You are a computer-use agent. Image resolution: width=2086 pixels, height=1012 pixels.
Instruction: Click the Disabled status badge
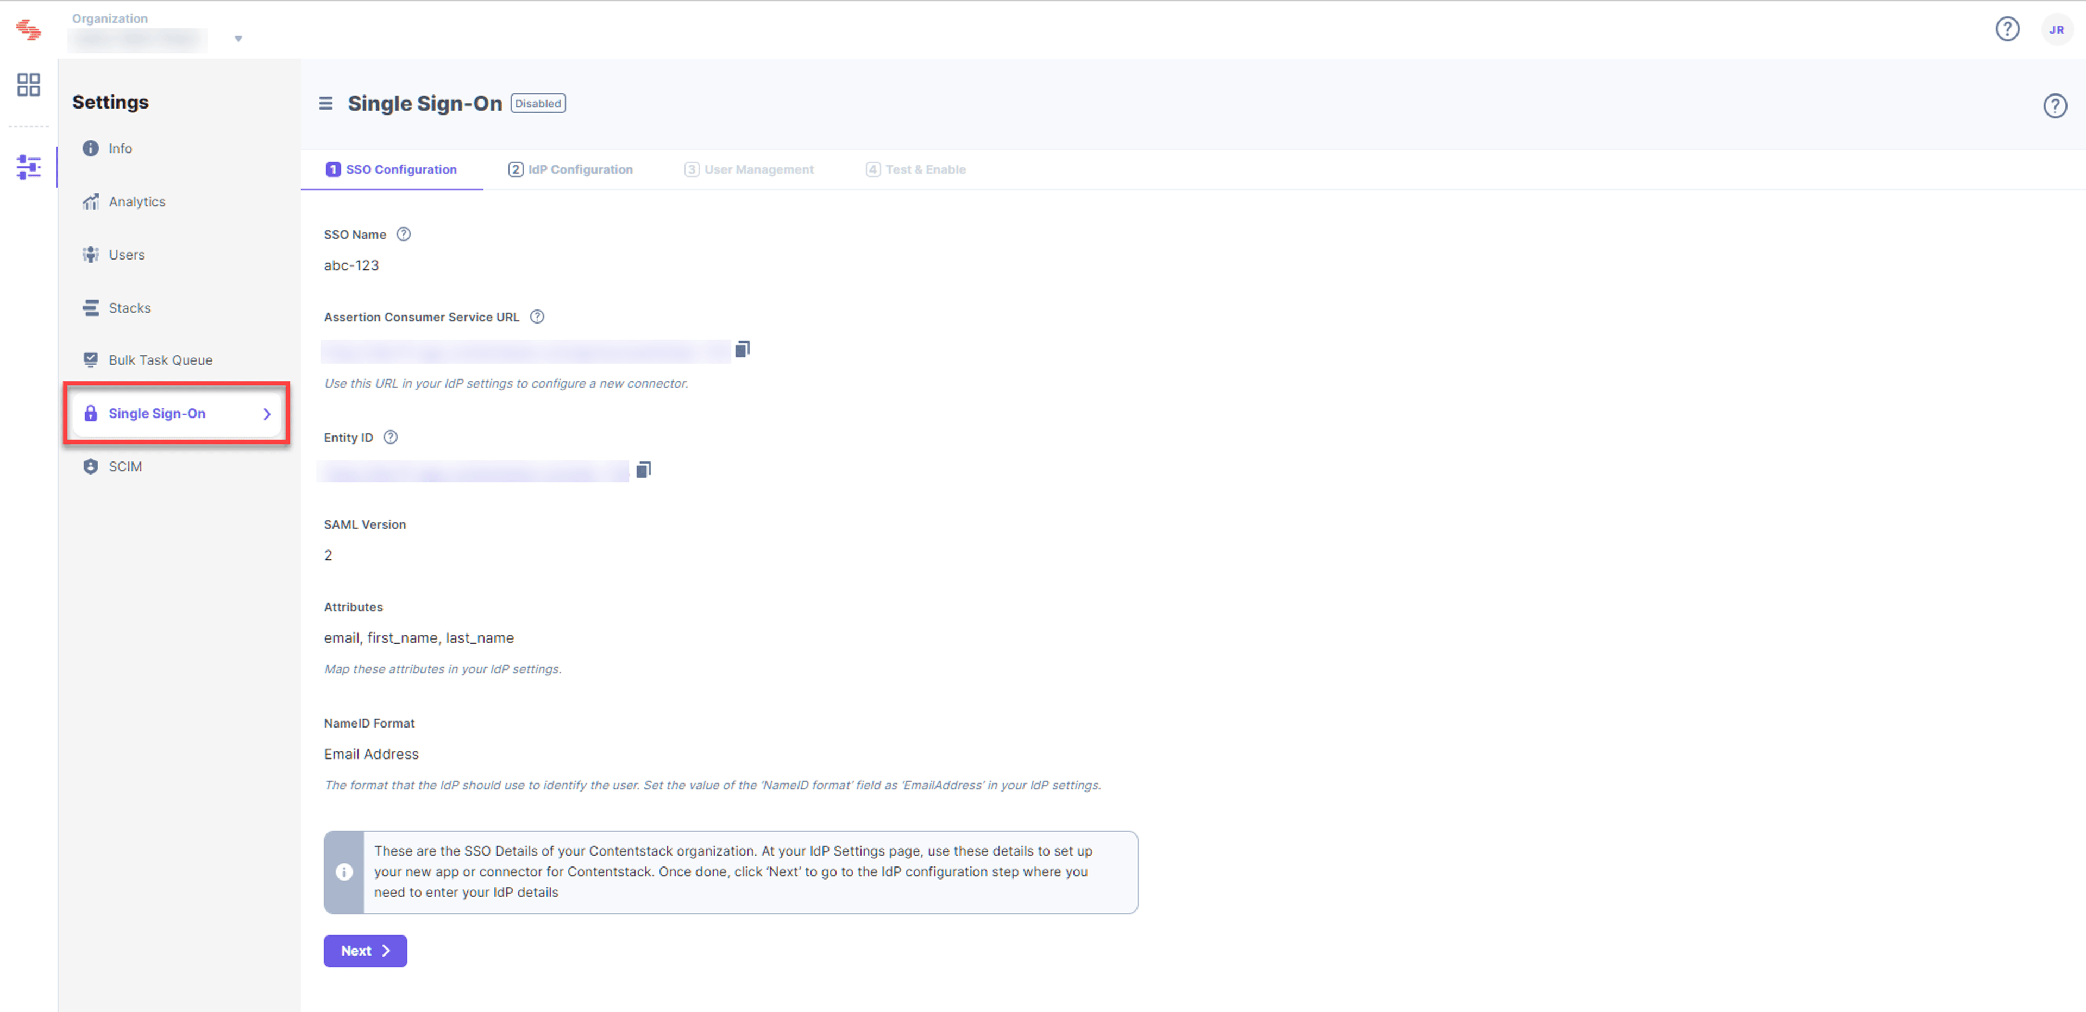pos(538,104)
